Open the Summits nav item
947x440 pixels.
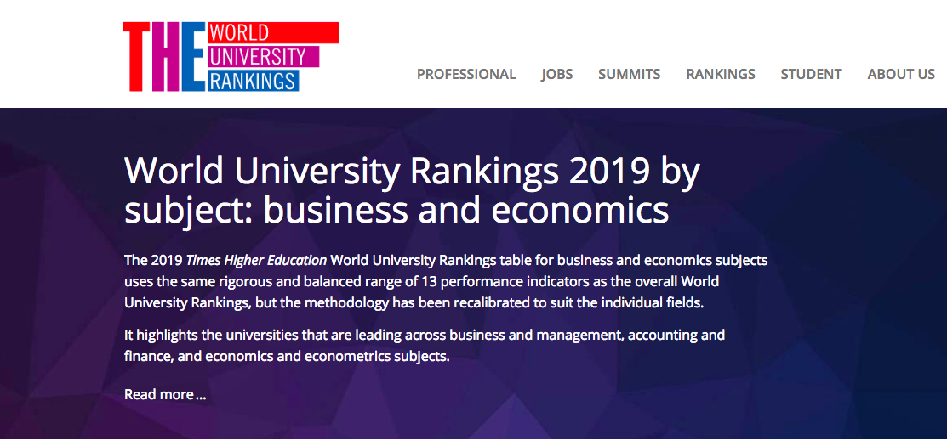(x=629, y=74)
